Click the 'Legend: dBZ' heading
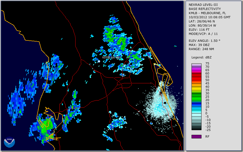 (201, 57)
